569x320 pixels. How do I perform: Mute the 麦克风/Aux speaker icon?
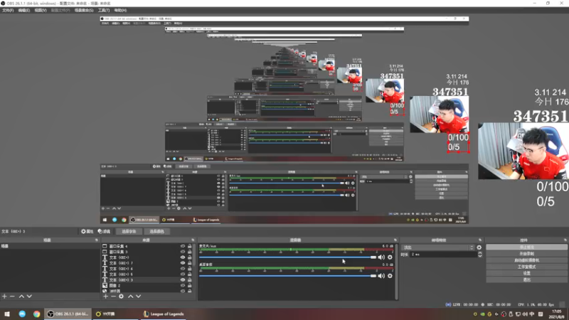point(381,257)
